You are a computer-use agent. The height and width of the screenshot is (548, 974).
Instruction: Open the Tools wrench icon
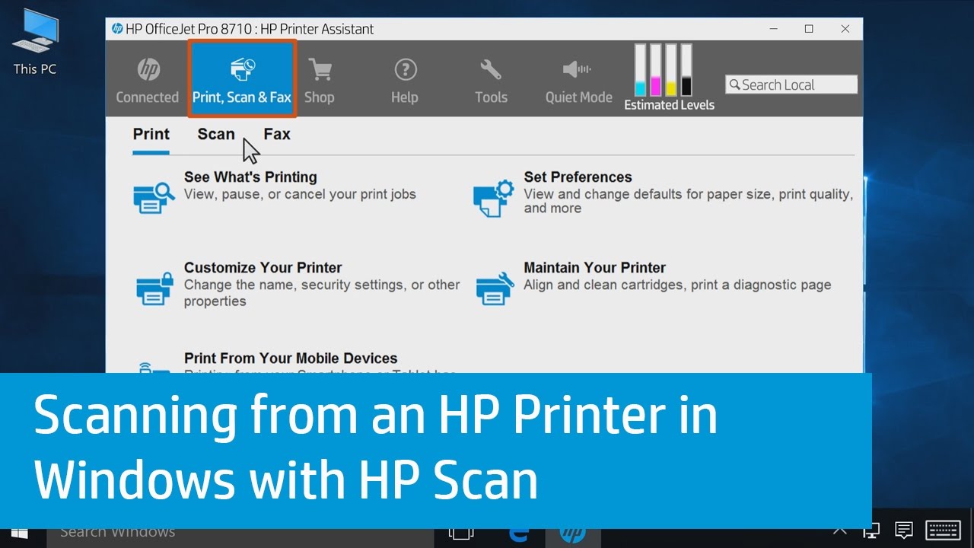[491, 70]
